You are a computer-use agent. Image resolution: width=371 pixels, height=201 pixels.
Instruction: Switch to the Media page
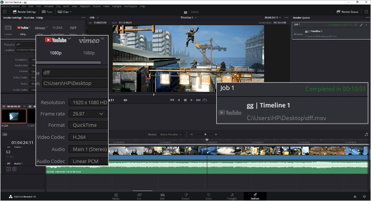[x=116, y=196]
